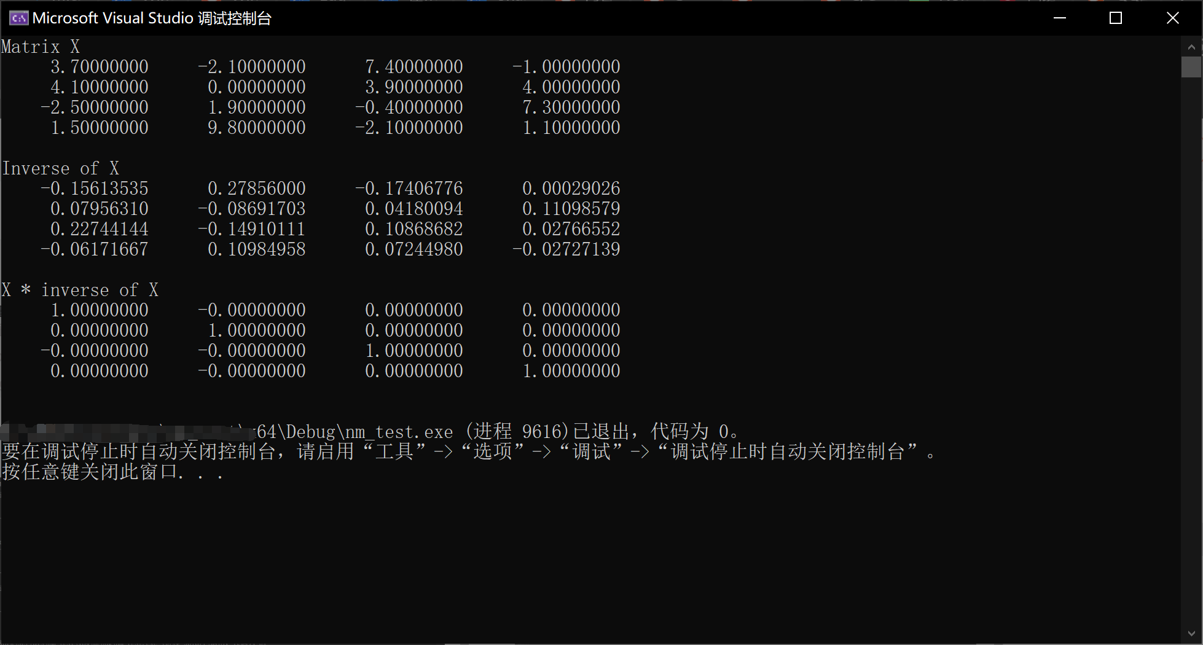Image resolution: width=1203 pixels, height=645 pixels.
Task: Click the value 9.80000000
Action: 257,128
